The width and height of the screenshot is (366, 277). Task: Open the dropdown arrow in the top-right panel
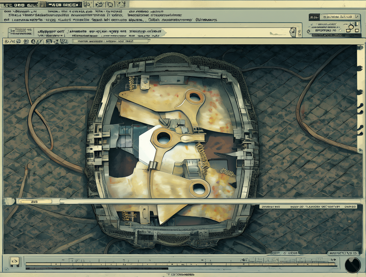[x=356, y=17]
